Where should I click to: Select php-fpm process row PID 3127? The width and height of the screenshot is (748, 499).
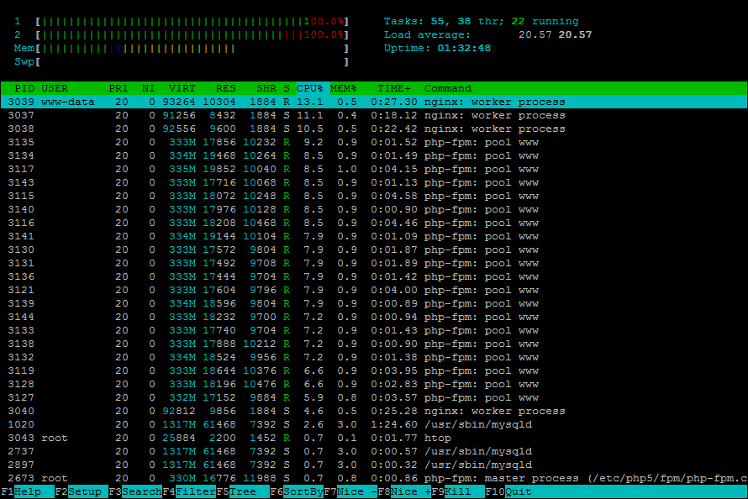(x=374, y=397)
